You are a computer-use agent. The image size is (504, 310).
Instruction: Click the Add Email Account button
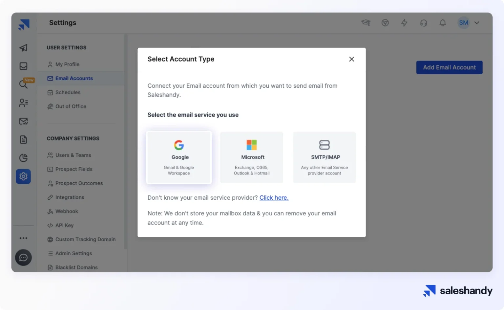tap(449, 67)
